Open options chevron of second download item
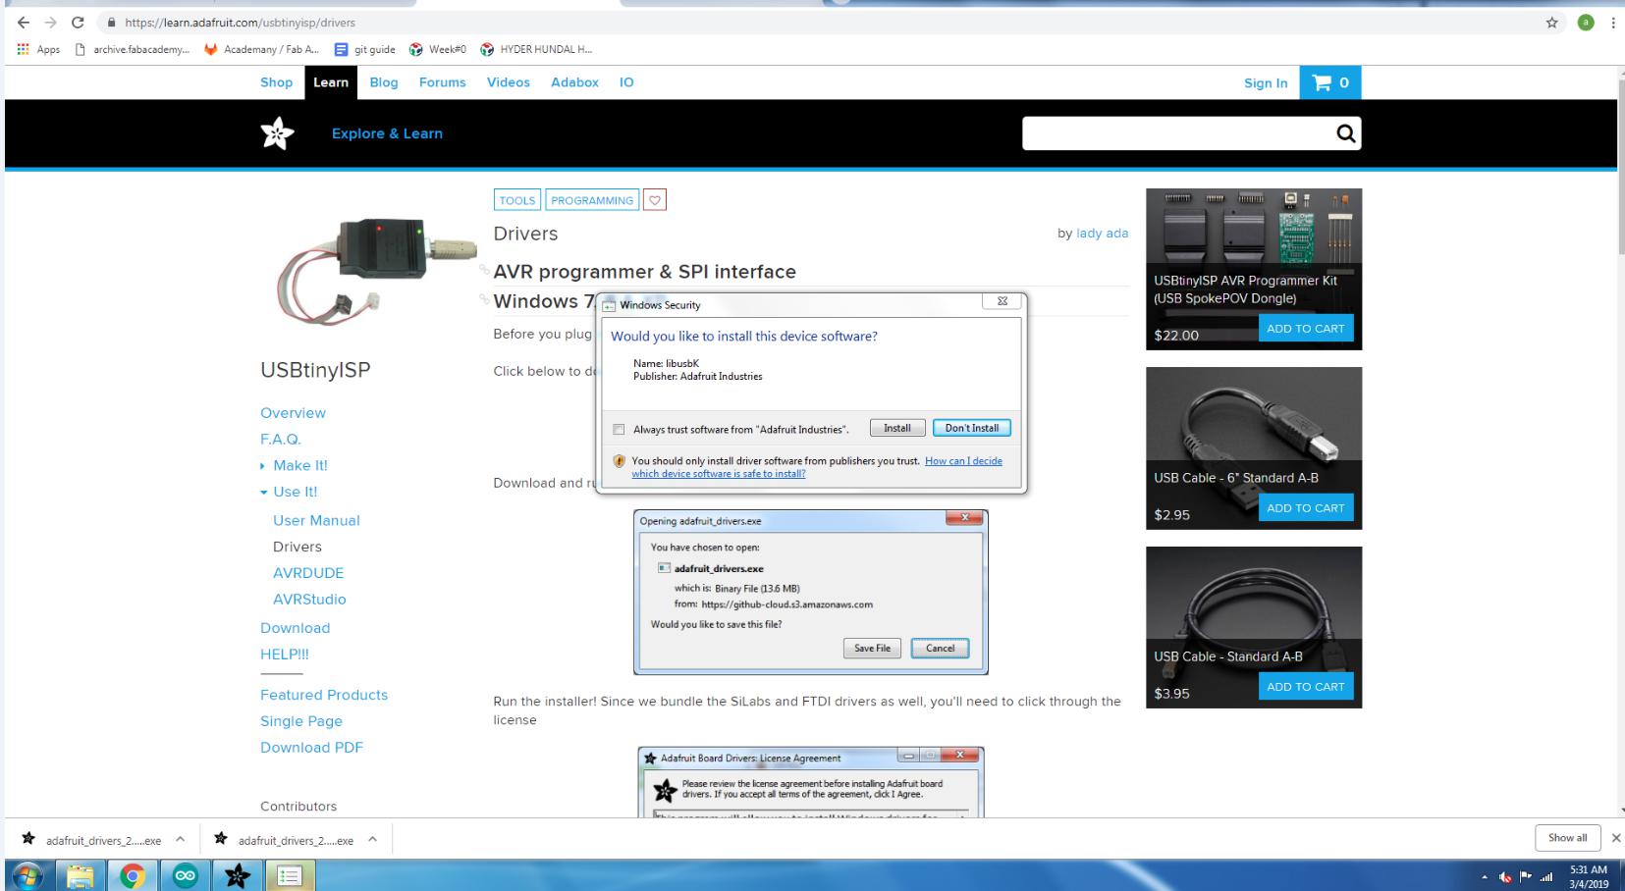This screenshot has height=891, width=1625. point(372,840)
